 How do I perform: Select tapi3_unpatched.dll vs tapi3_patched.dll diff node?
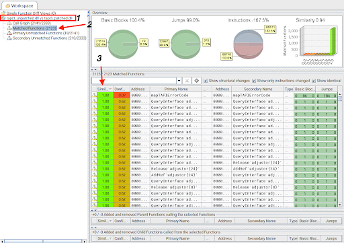click(39, 18)
